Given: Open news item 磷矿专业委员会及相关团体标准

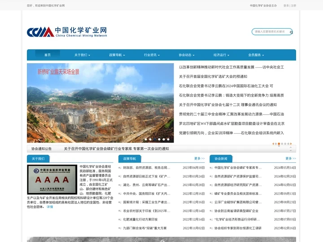Looking at the screenshot, I should [x=238, y=194].
